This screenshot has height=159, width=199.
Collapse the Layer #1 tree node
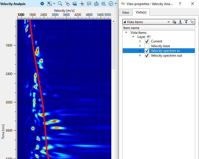[x=133, y=37]
